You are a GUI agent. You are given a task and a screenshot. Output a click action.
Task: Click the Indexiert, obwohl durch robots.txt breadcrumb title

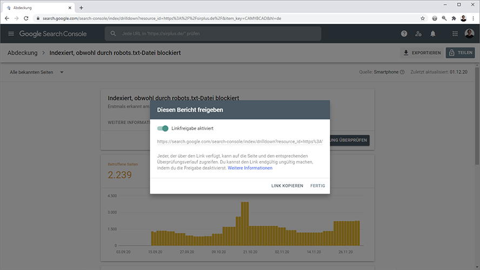pyautogui.click(x=115, y=53)
